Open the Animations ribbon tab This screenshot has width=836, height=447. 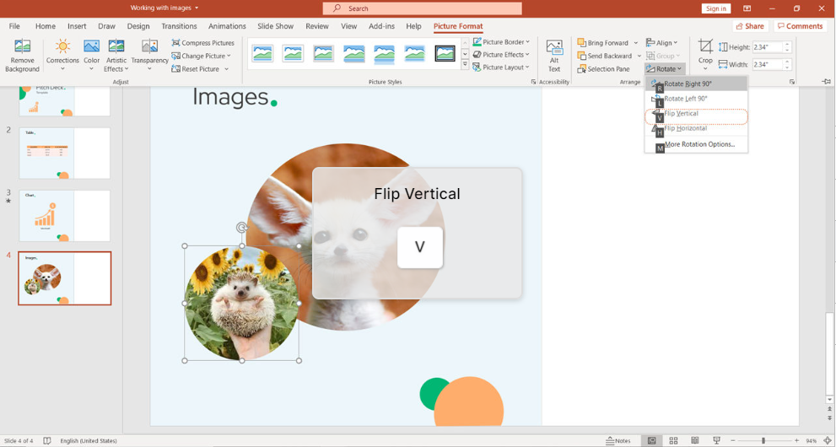click(x=227, y=26)
